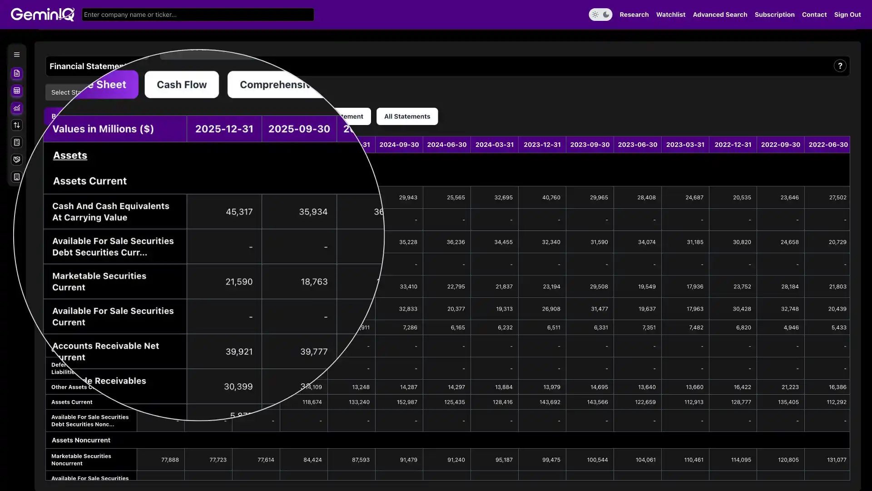Sign out of the account
The image size is (872, 491).
pyautogui.click(x=847, y=14)
